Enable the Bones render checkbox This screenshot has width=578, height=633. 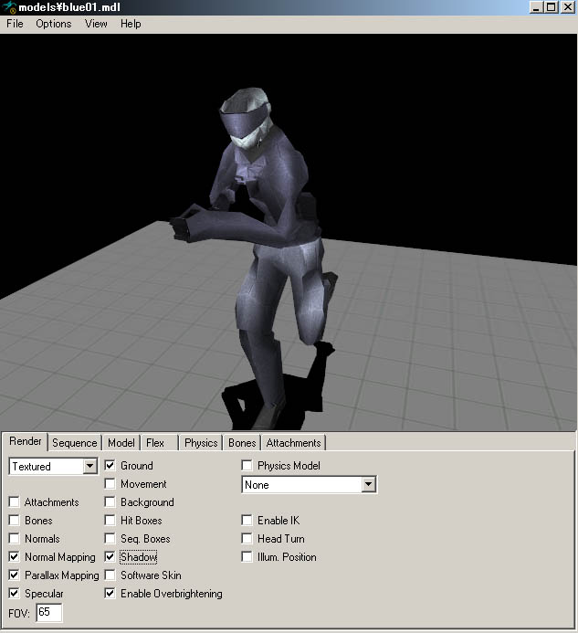pyautogui.click(x=14, y=520)
